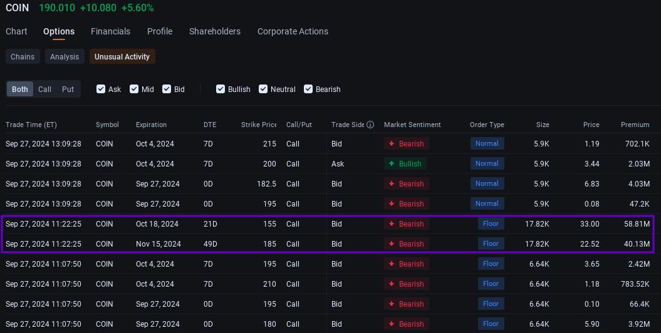Click Normal order tag in 215 strike row

pyautogui.click(x=487, y=143)
